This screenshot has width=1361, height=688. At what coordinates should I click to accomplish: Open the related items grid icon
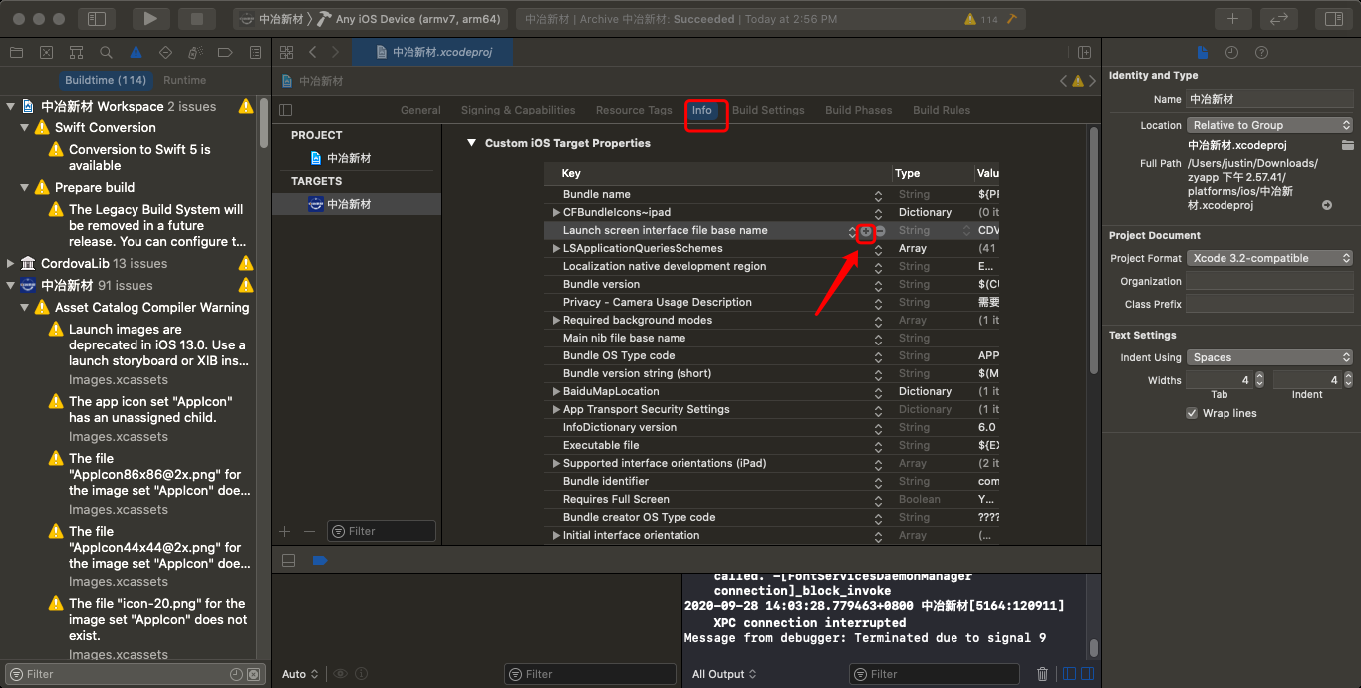287,52
